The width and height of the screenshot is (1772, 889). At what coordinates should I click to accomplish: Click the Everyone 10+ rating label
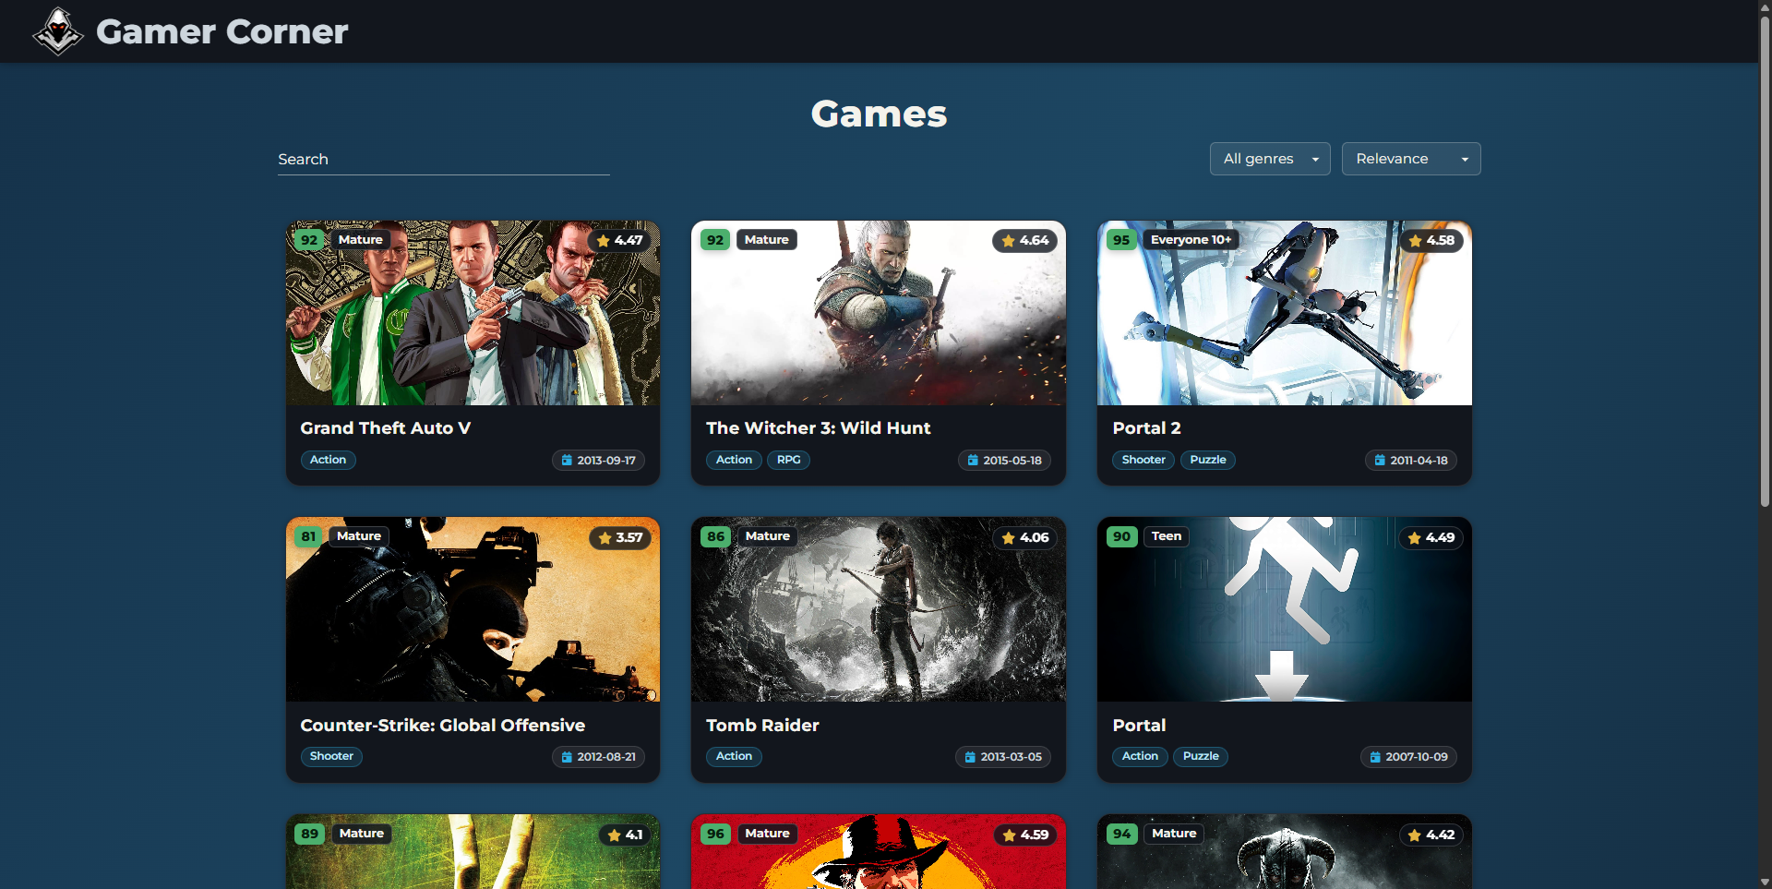tap(1191, 240)
